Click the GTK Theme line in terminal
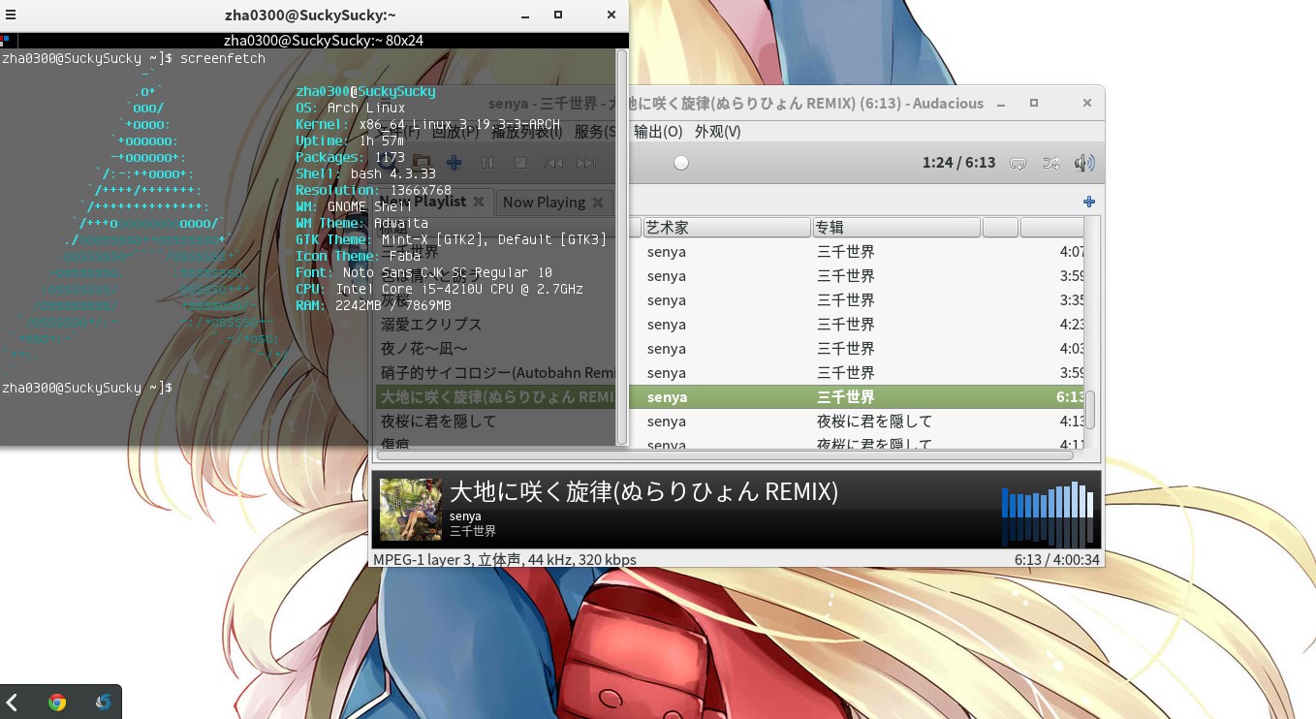Viewport: 1316px width, 719px height. tap(452, 239)
